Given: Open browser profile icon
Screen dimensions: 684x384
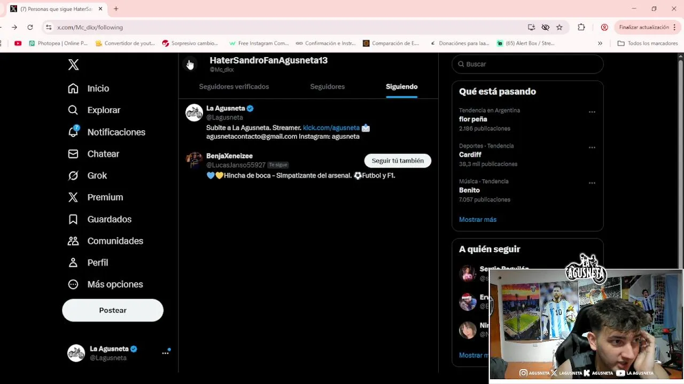Looking at the screenshot, I should 604,27.
